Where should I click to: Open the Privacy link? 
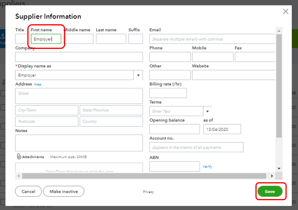click(x=148, y=192)
